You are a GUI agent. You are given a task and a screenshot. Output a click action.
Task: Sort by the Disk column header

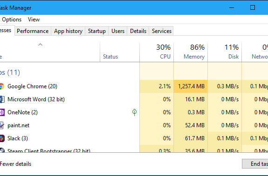225,52
